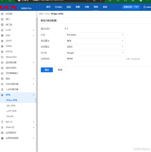
Task: Select the 网络 network tab
Action: click(x=96, y=7)
